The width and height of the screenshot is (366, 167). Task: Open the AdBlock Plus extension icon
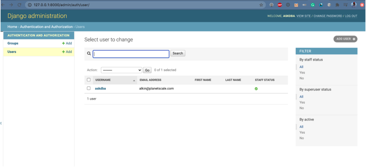[279, 5]
